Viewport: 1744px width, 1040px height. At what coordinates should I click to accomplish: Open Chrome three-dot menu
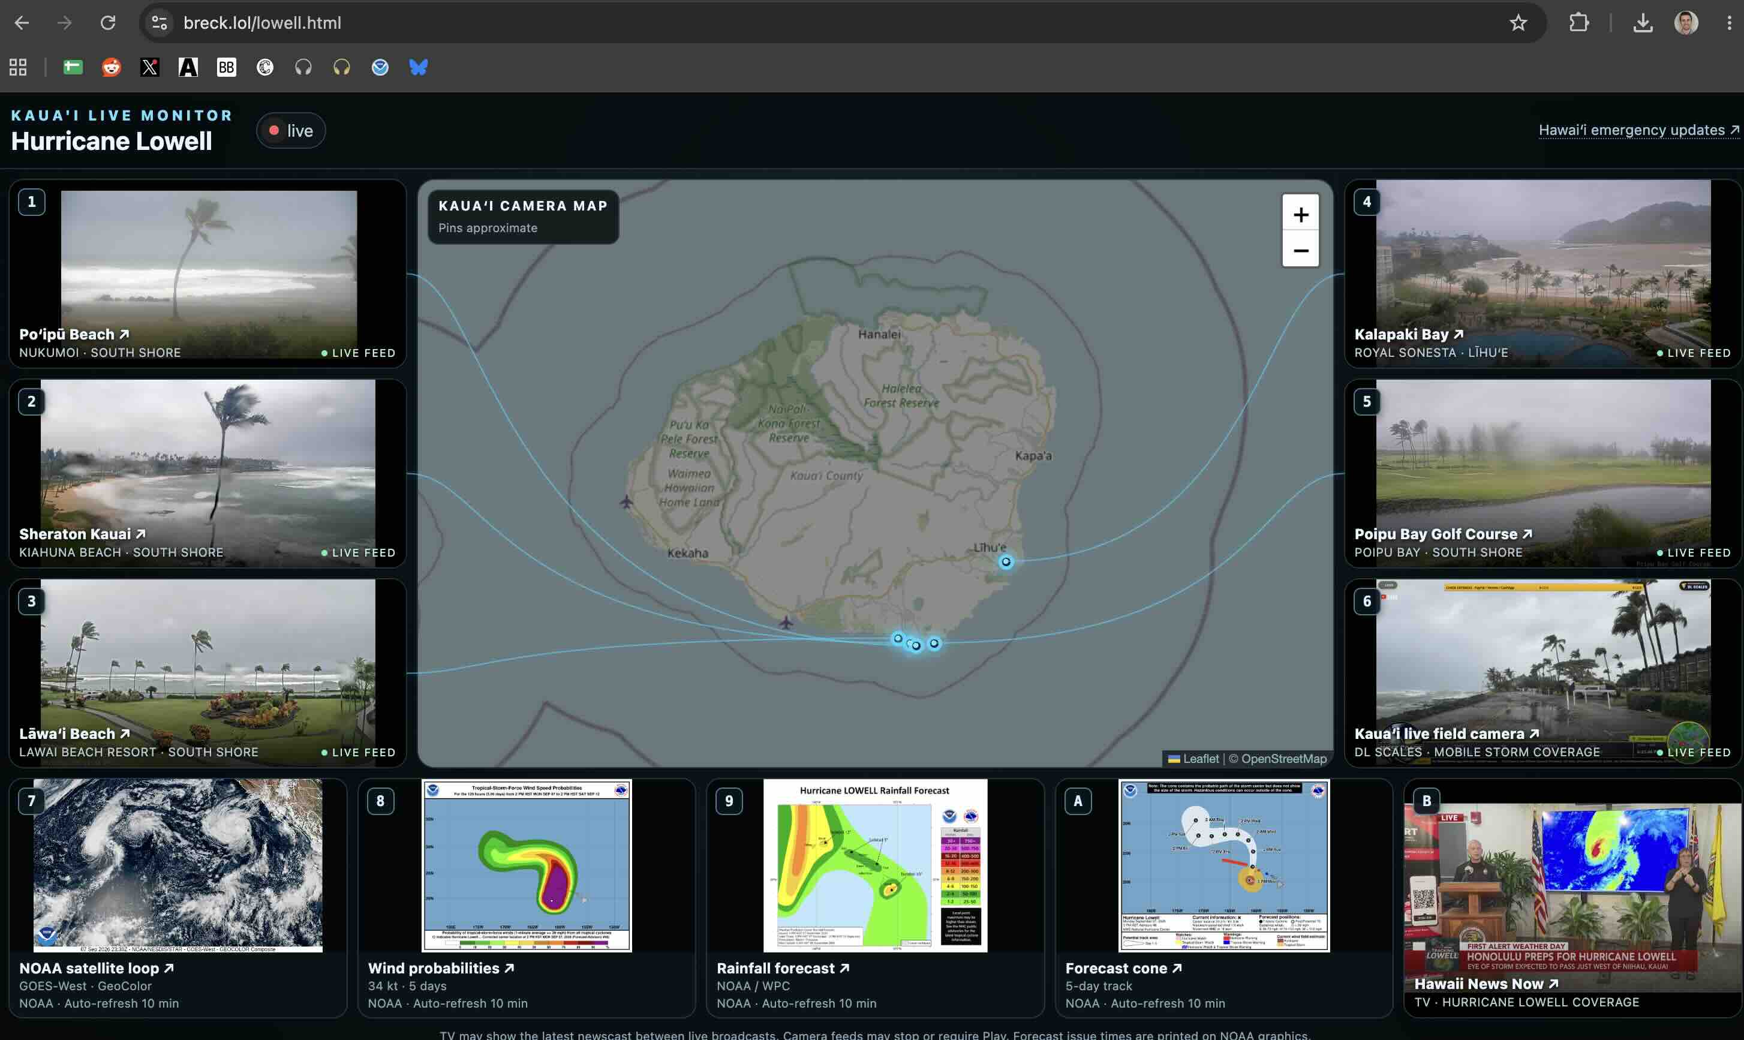coord(1728,23)
